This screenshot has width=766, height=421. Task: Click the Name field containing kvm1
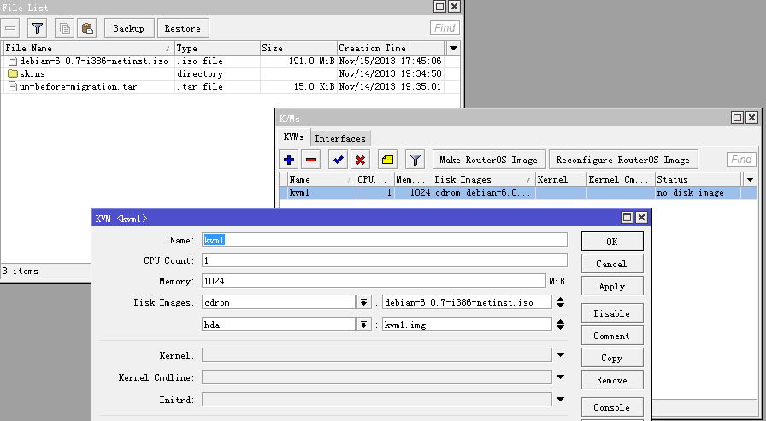click(x=385, y=240)
